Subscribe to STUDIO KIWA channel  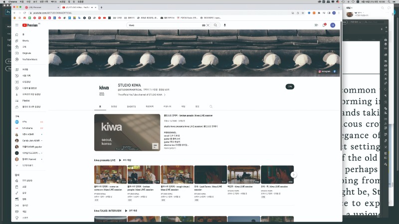290,87
